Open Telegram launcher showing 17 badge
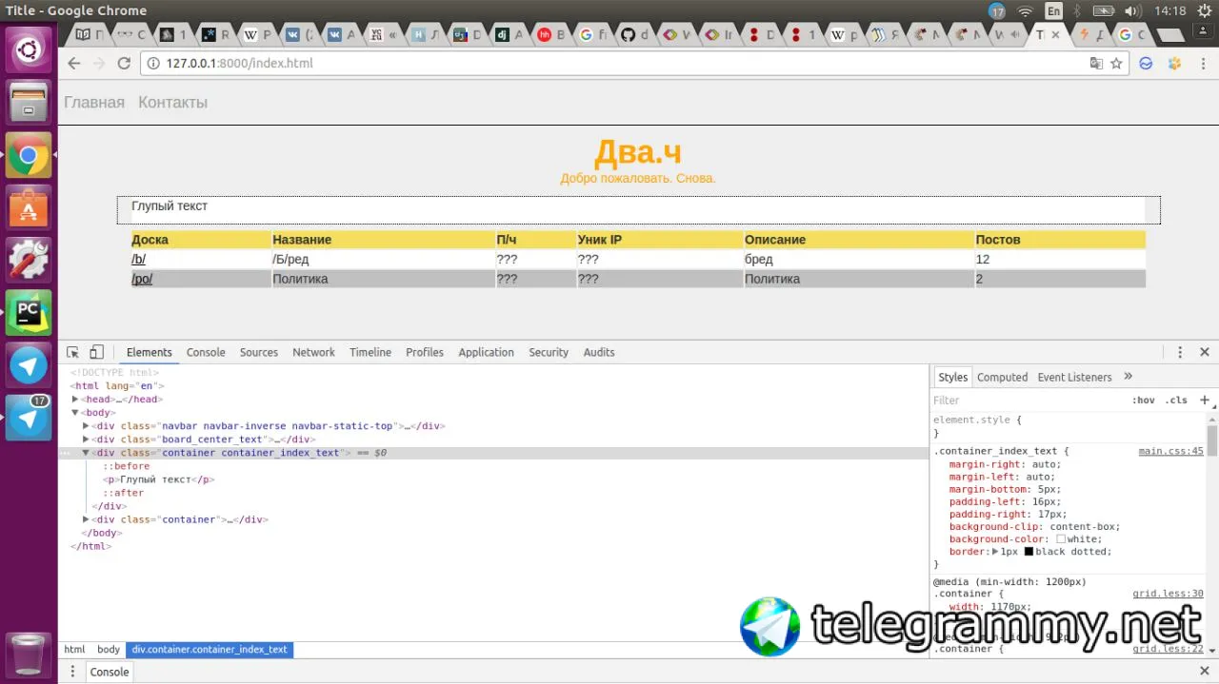The height and width of the screenshot is (684, 1219). point(29,418)
